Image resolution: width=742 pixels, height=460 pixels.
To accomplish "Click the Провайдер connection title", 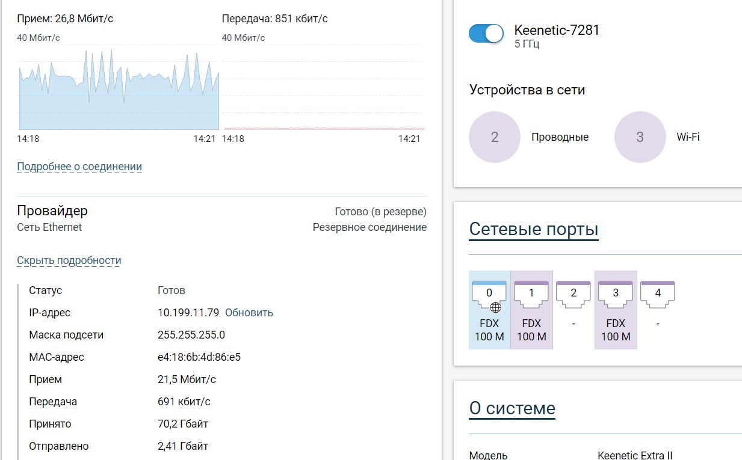I will pos(52,210).
